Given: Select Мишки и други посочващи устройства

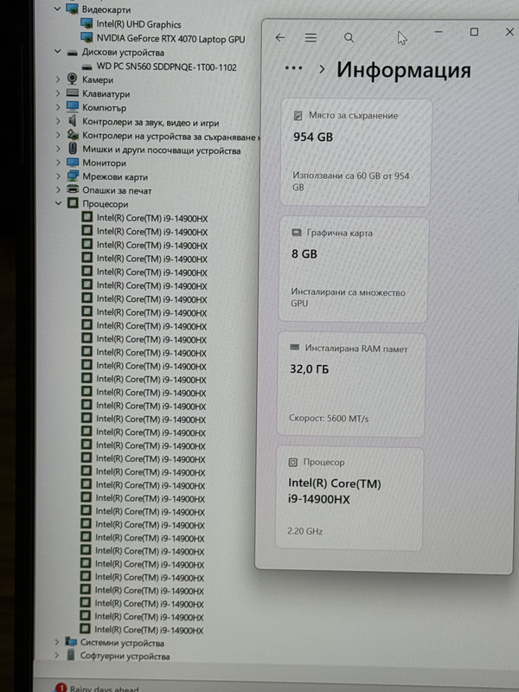Looking at the screenshot, I should [x=162, y=151].
